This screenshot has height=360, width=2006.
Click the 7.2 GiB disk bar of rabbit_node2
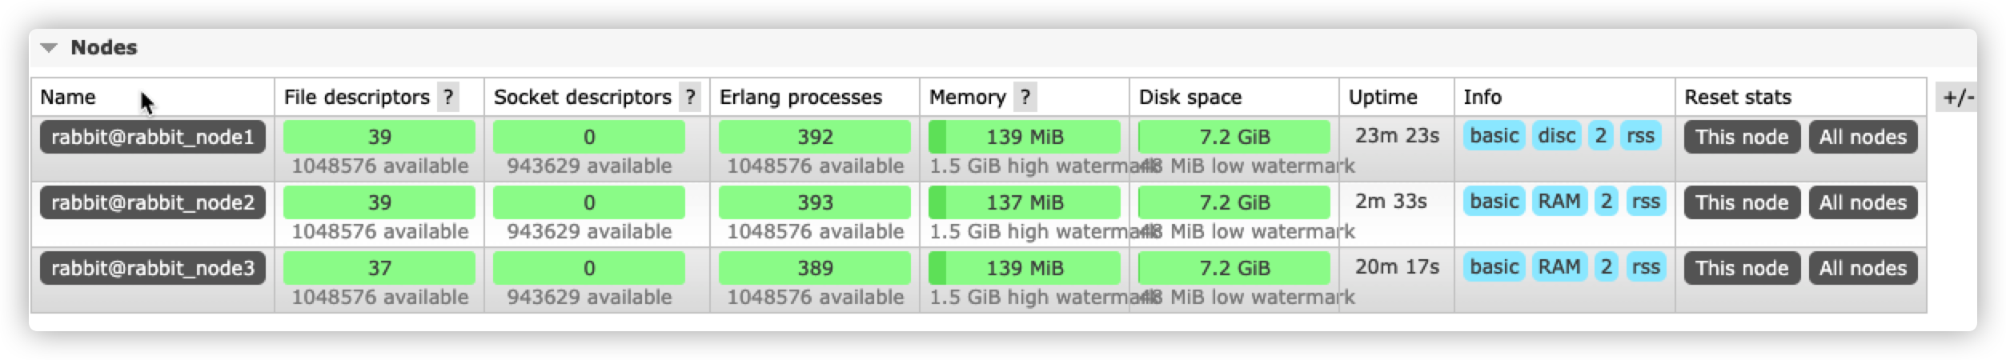point(1234,202)
